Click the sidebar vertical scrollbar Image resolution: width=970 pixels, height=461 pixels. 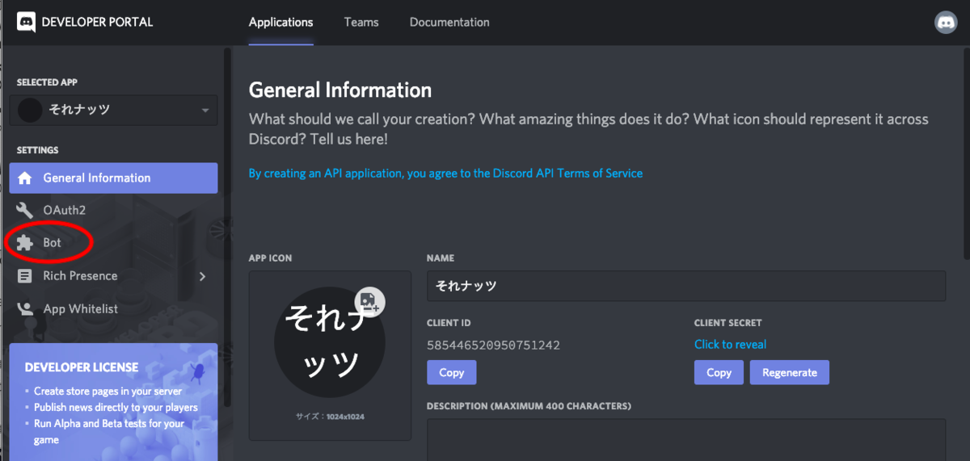228,226
